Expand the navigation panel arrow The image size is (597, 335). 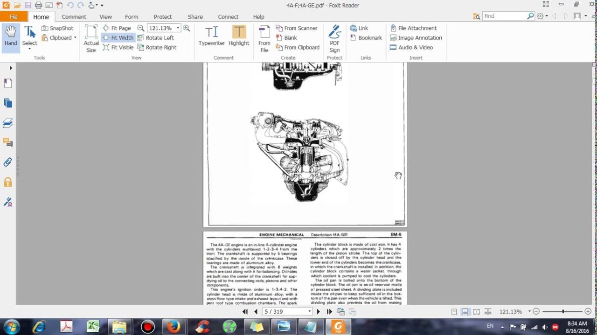11,68
